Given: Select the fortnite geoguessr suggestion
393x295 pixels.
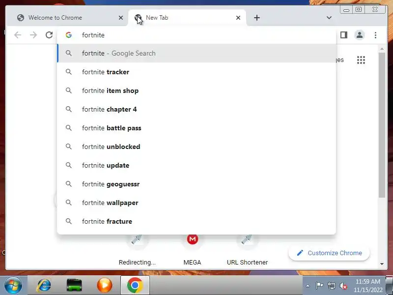Looking at the screenshot, I should [196, 184].
